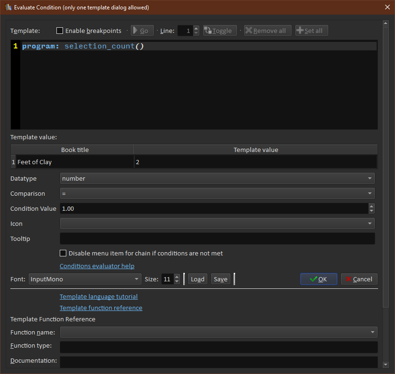
Task: Click the Set all breakpoints button
Action: pyautogui.click(x=311, y=31)
